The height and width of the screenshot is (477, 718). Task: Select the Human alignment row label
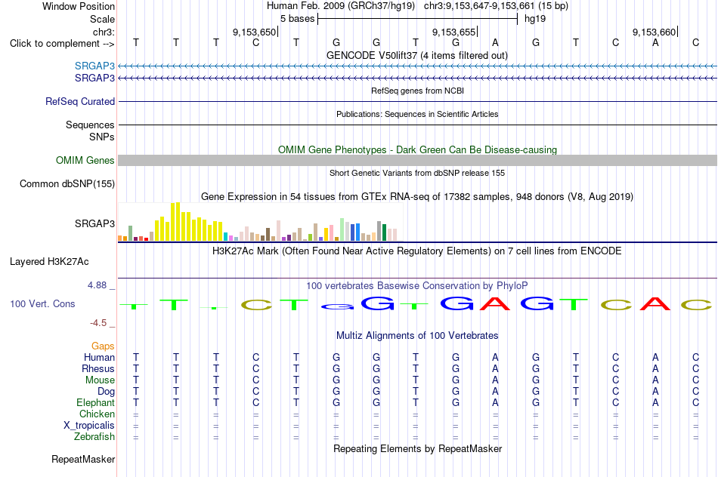click(x=99, y=357)
